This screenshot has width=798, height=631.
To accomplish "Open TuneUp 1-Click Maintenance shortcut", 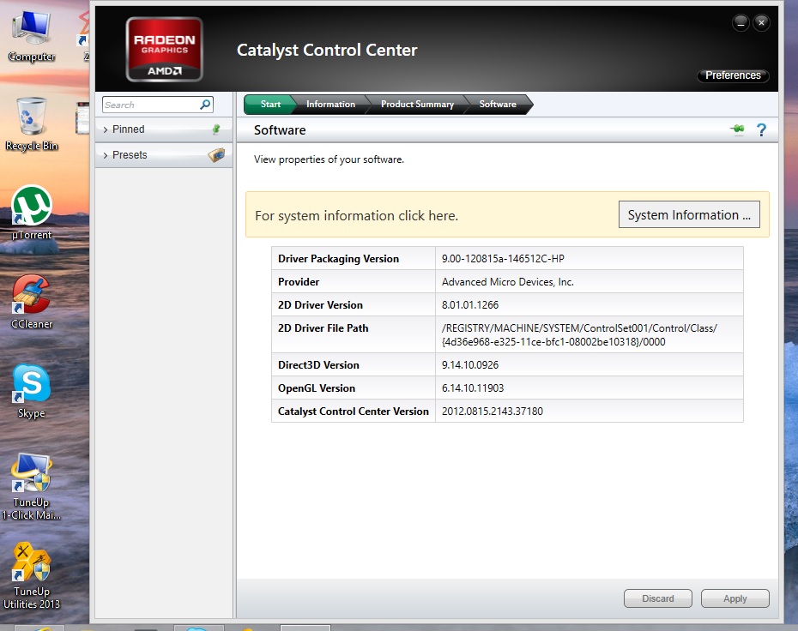I will click(32, 487).
